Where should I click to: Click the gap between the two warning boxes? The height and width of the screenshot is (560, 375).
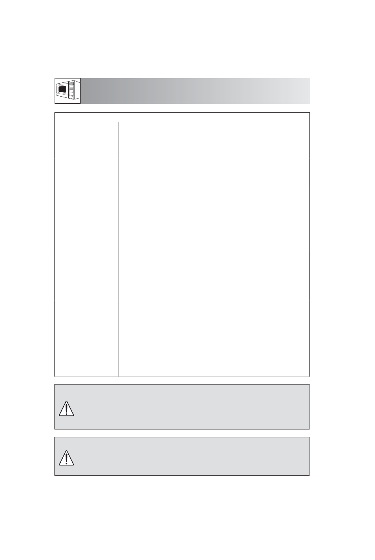pos(182,433)
